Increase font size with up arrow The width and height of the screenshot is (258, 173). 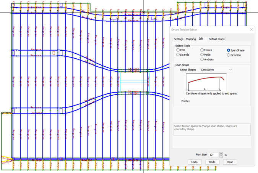[221, 154]
